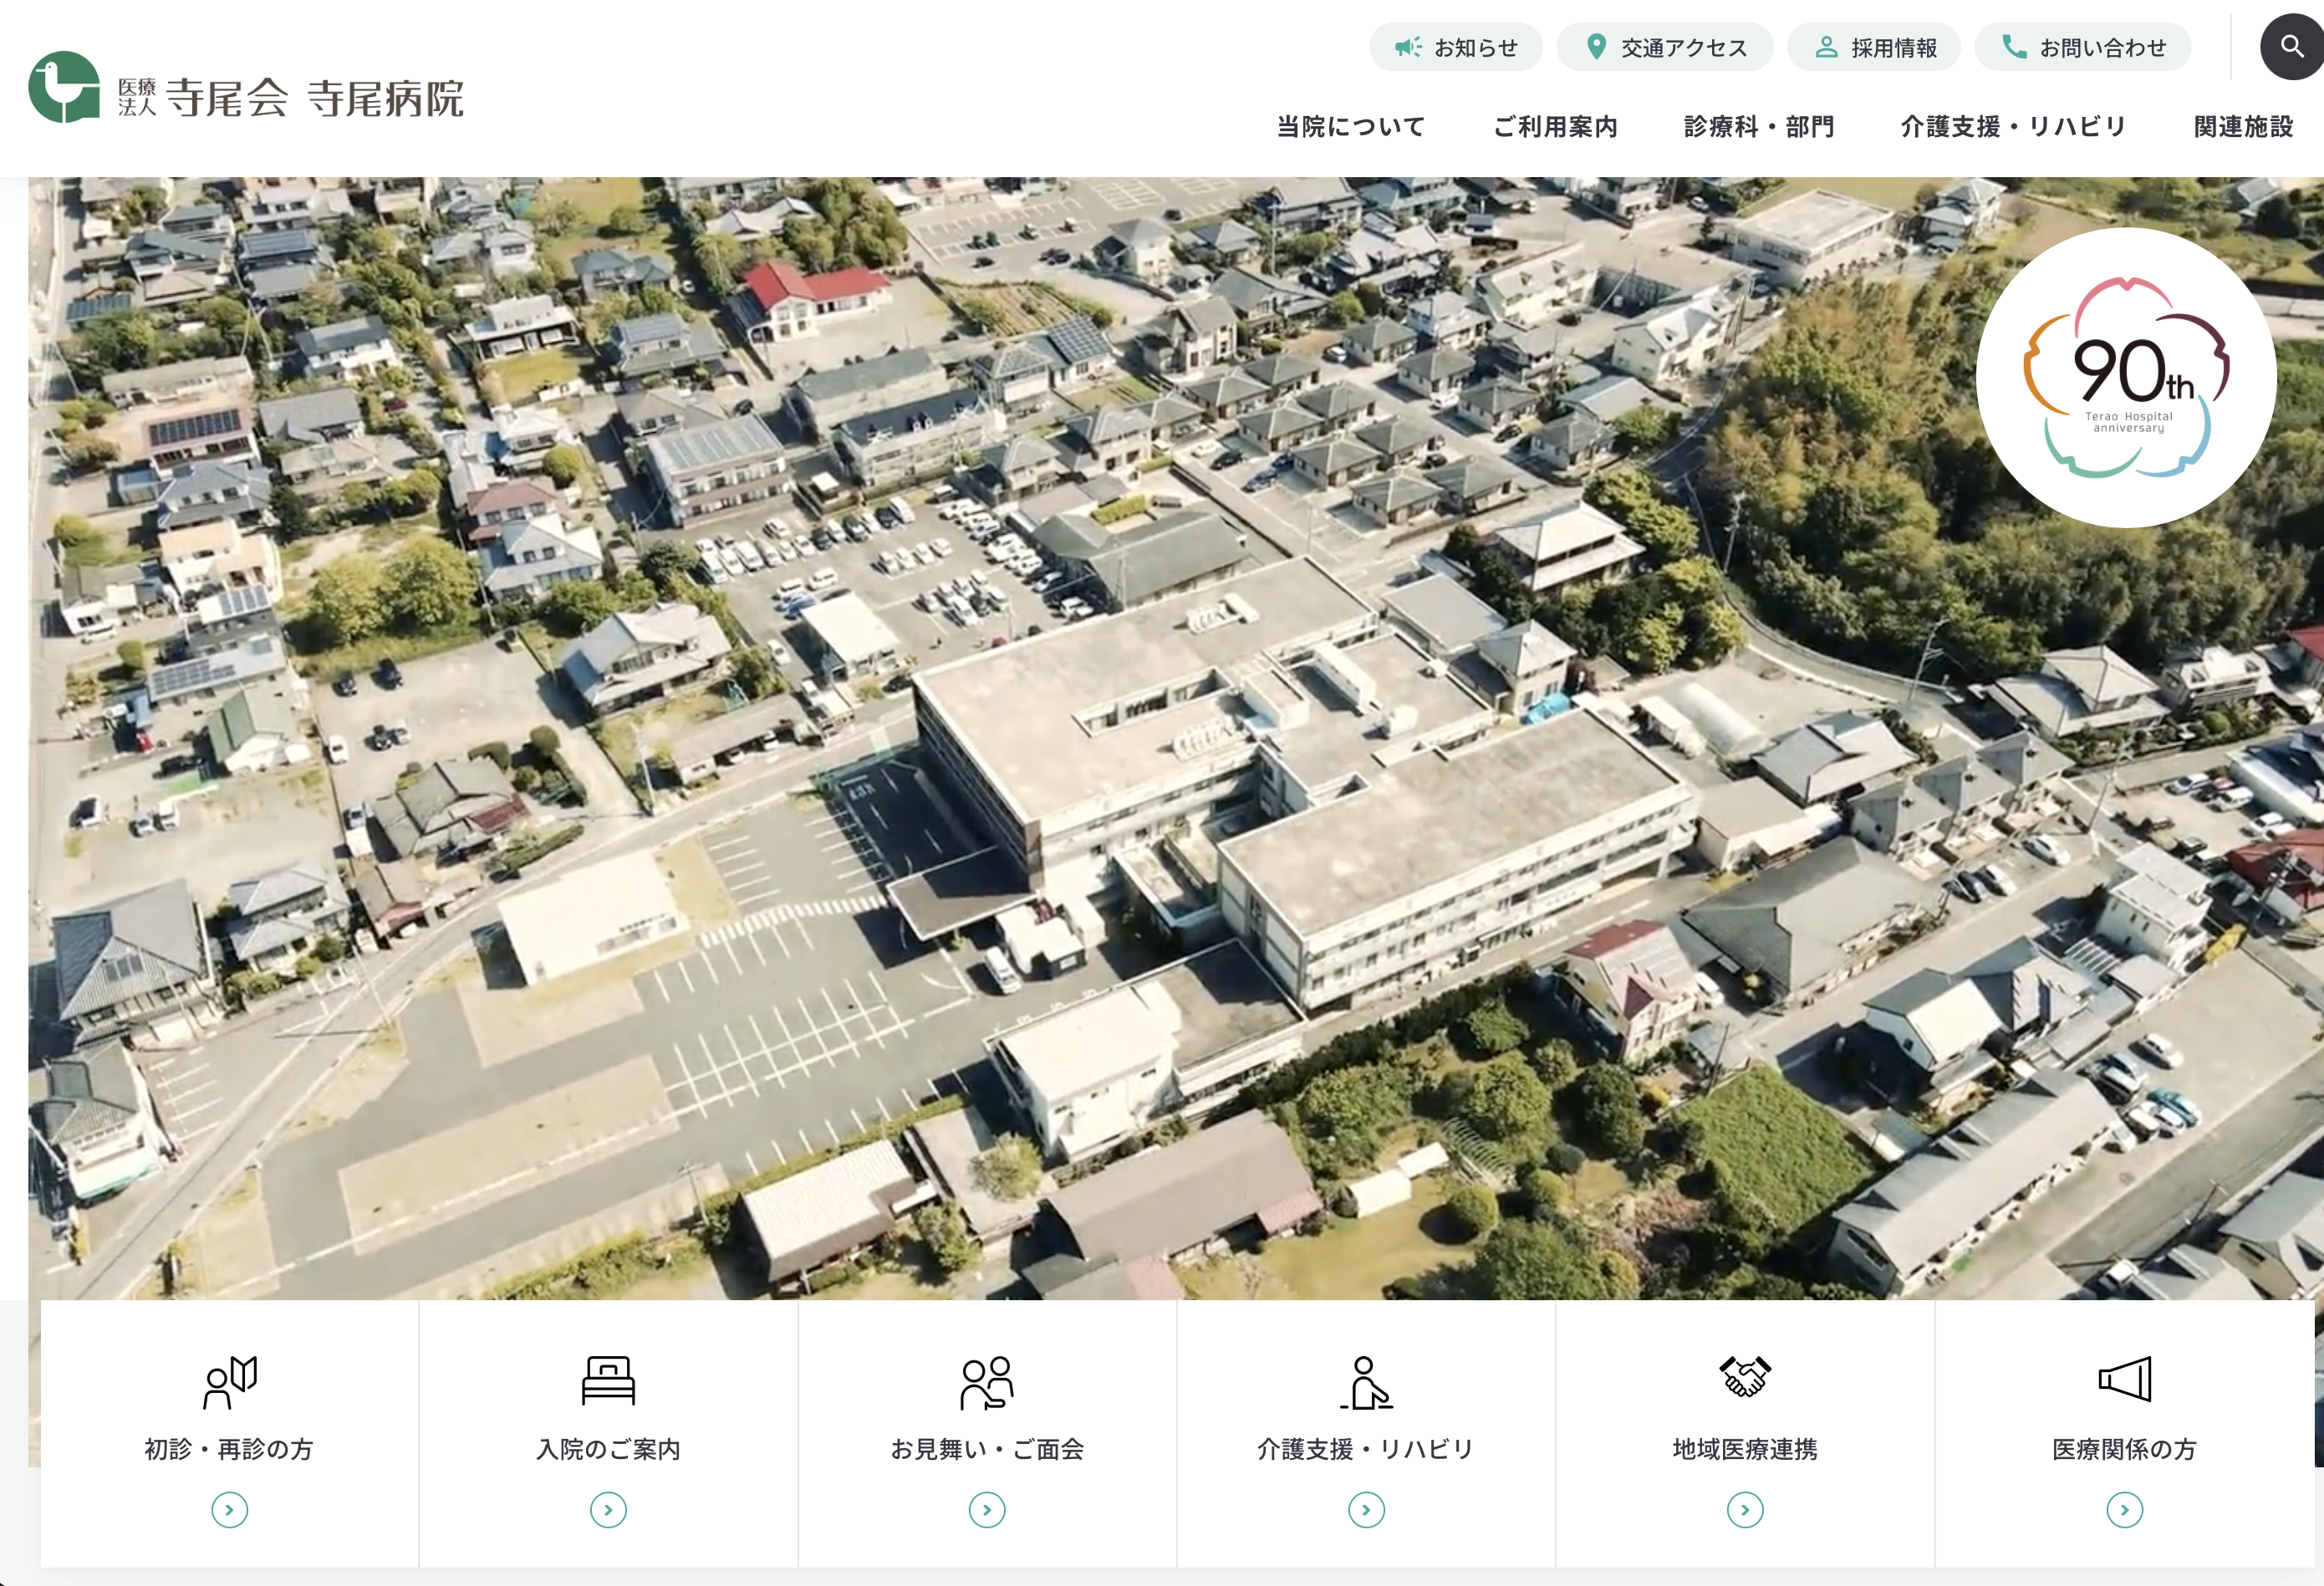Open the 診療科・部門 menu item
The width and height of the screenshot is (2324, 1586).
pos(1759,127)
